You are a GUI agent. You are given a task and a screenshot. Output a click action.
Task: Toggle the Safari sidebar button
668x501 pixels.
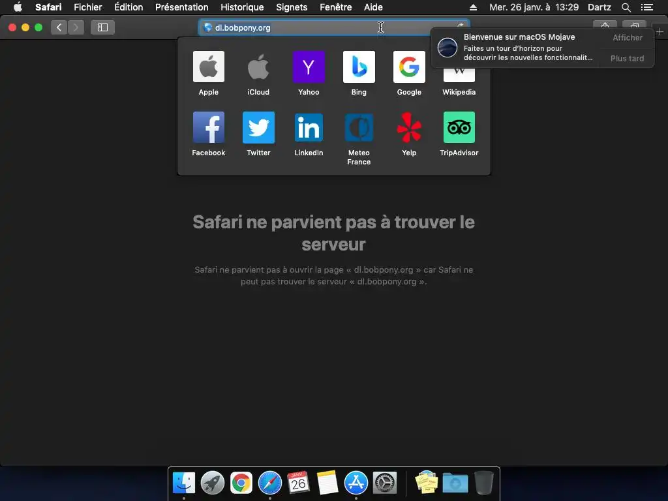(x=102, y=27)
